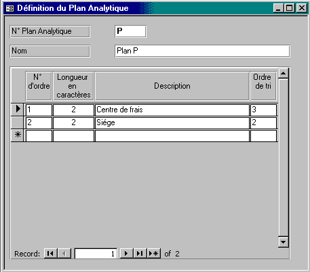Go to first record navigation button
The image size is (310, 272).
50,254
